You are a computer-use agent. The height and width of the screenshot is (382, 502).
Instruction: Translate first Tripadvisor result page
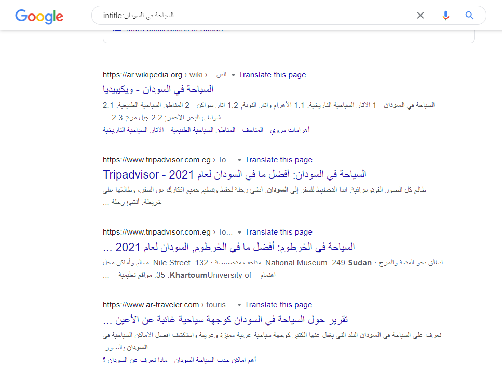pos(279,160)
